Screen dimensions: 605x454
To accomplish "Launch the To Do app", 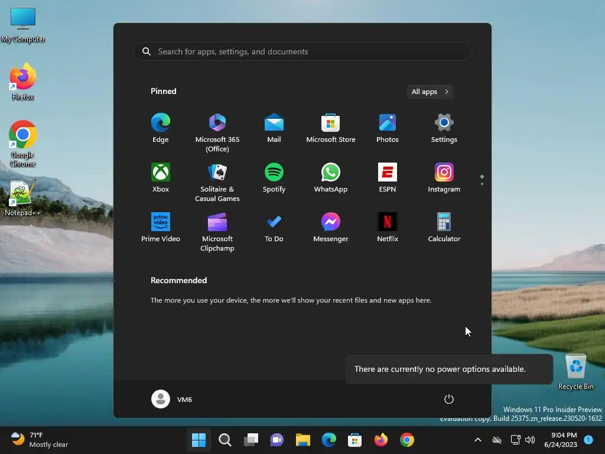I will pos(274,228).
